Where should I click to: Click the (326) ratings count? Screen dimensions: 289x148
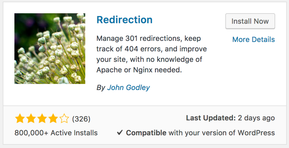point(81,119)
